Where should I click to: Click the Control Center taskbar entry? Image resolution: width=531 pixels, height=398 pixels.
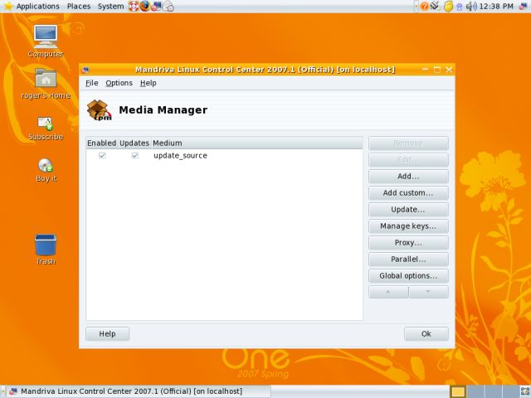[x=139, y=391]
